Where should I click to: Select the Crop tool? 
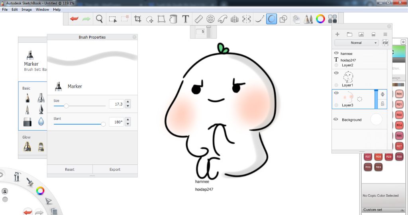pos(137,19)
